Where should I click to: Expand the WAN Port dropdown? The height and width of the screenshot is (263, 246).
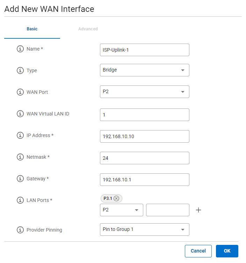pyautogui.click(x=144, y=92)
